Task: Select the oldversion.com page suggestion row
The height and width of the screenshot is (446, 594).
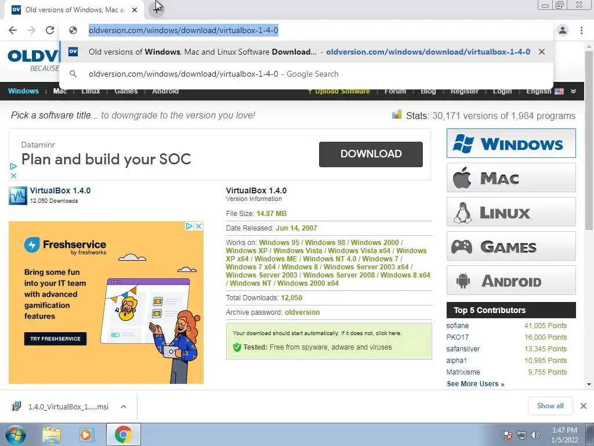Action: pyautogui.click(x=306, y=52)
